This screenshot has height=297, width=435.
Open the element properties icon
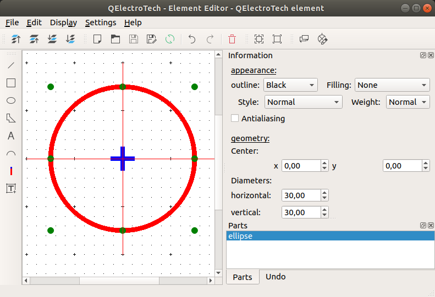click(x=304, y=39)
